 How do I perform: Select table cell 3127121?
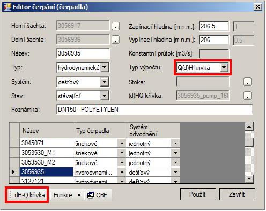pyautogui.click(x=46, y=180)
